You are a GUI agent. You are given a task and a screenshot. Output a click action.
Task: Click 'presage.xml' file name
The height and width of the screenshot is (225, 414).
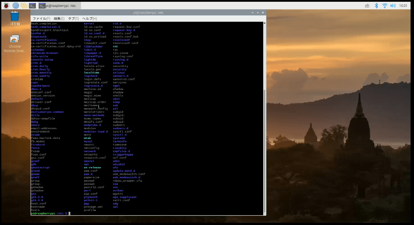tap(93, 207)
